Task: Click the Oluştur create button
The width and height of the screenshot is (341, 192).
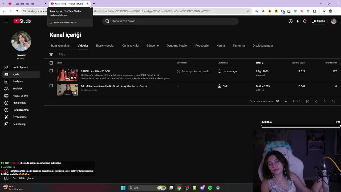Action: 318,21
